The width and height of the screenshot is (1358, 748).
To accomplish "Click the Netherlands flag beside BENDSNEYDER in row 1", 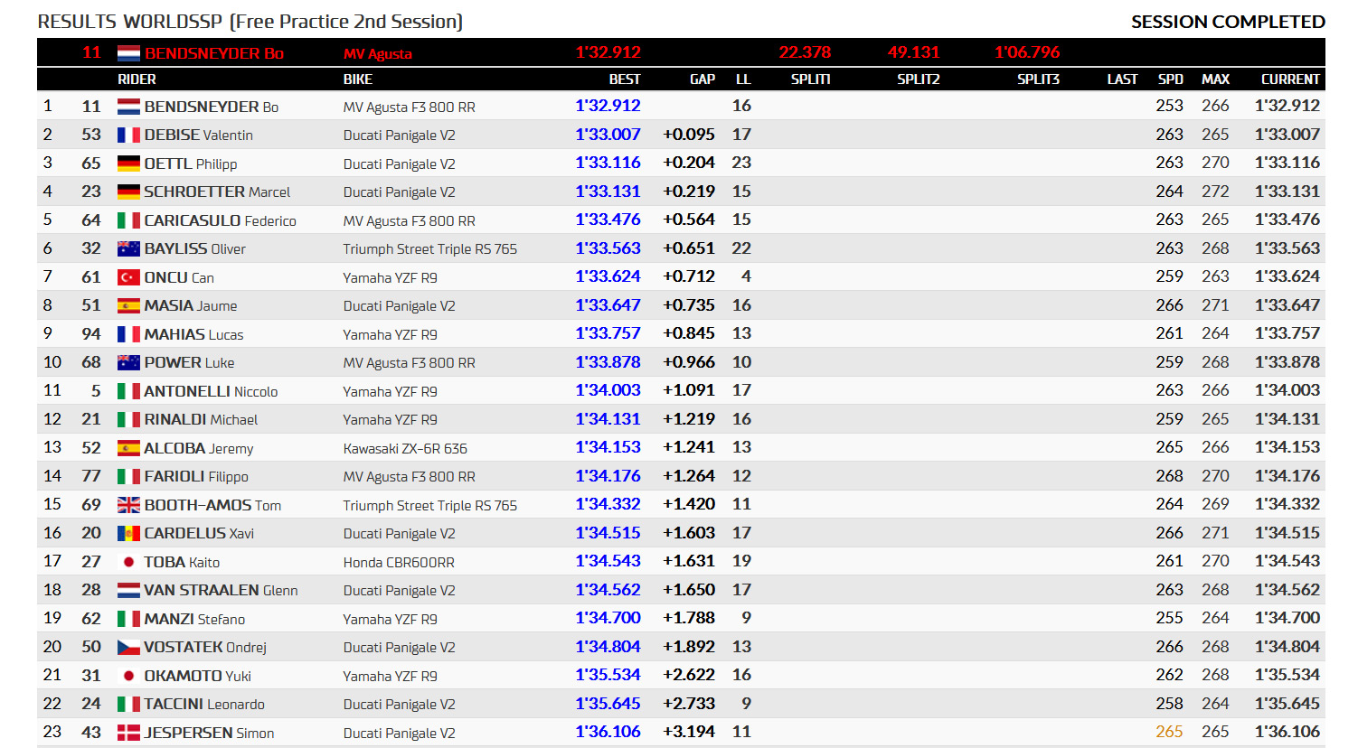I will pos(128,107).
